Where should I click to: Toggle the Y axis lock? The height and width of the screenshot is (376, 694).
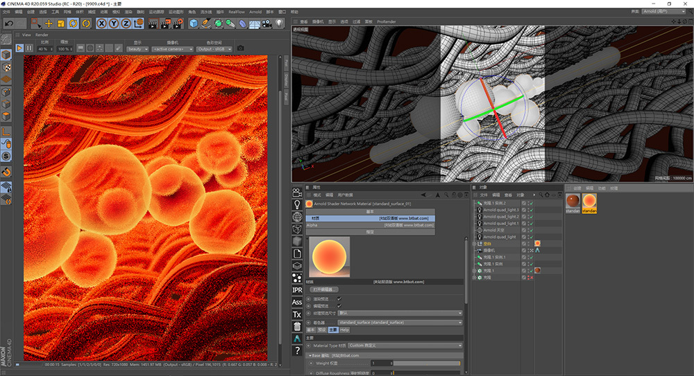114,24
